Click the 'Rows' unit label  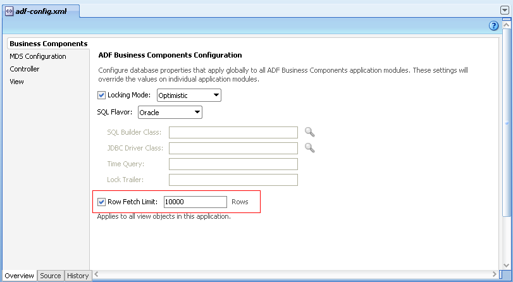click(x=240, y=202)
